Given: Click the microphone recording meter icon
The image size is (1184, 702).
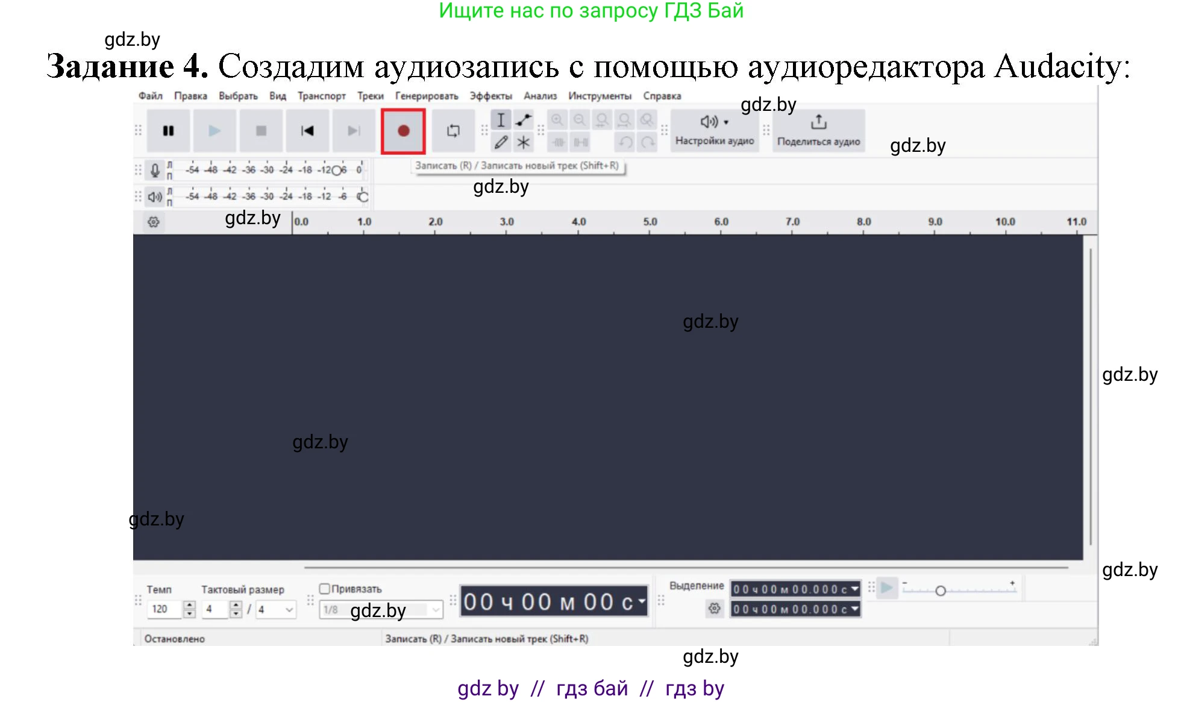Looking at the screenshot, I should point(155,169).
